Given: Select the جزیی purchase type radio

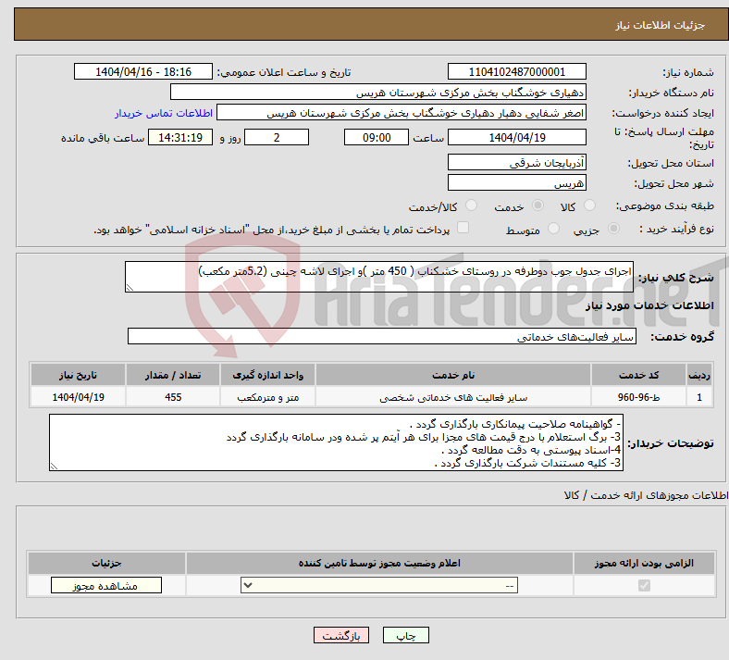Looking at the screenshot, I should [613, 229].
